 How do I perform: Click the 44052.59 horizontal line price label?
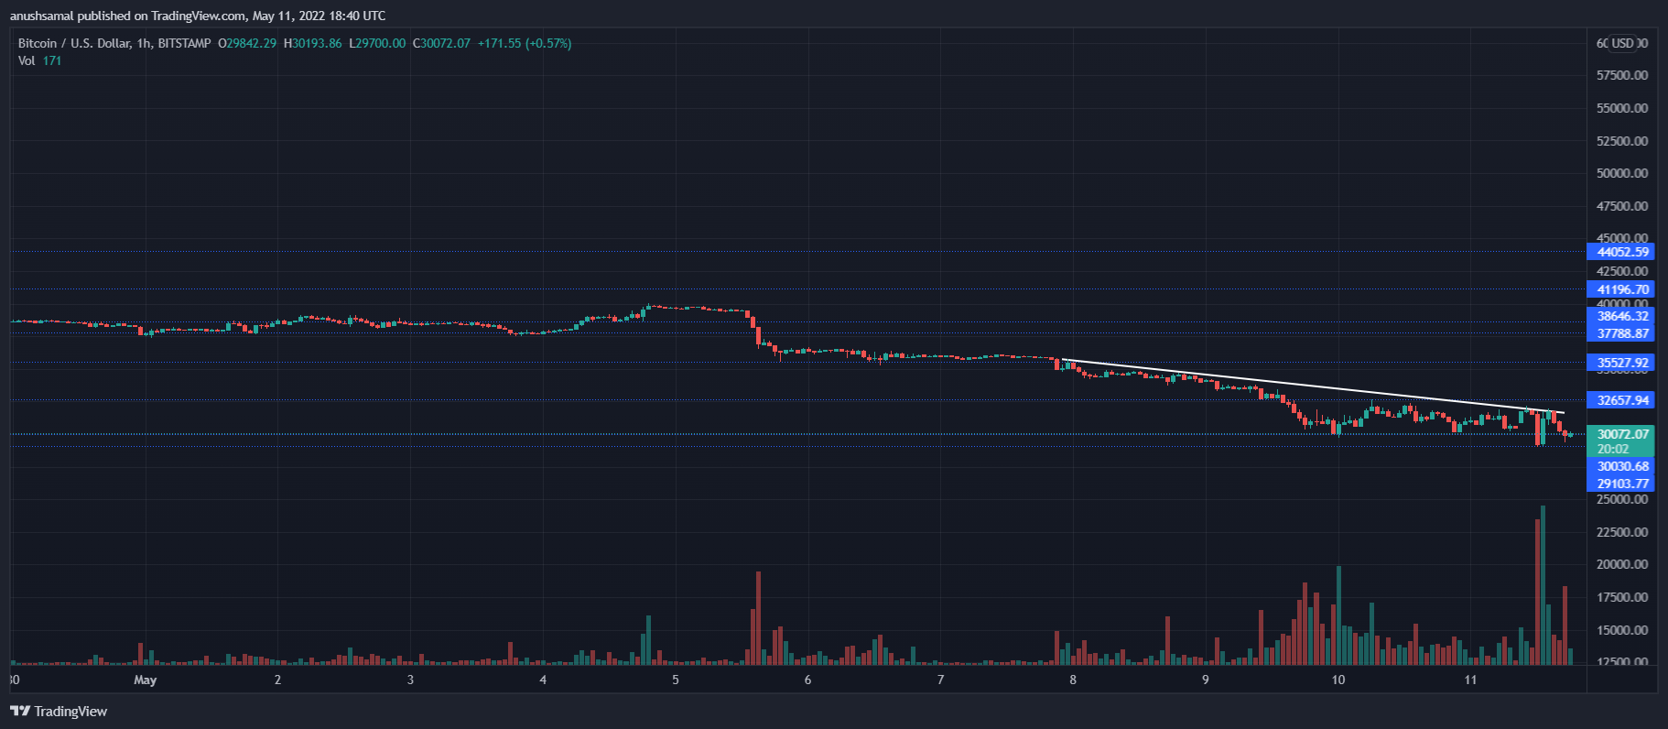1620,252
